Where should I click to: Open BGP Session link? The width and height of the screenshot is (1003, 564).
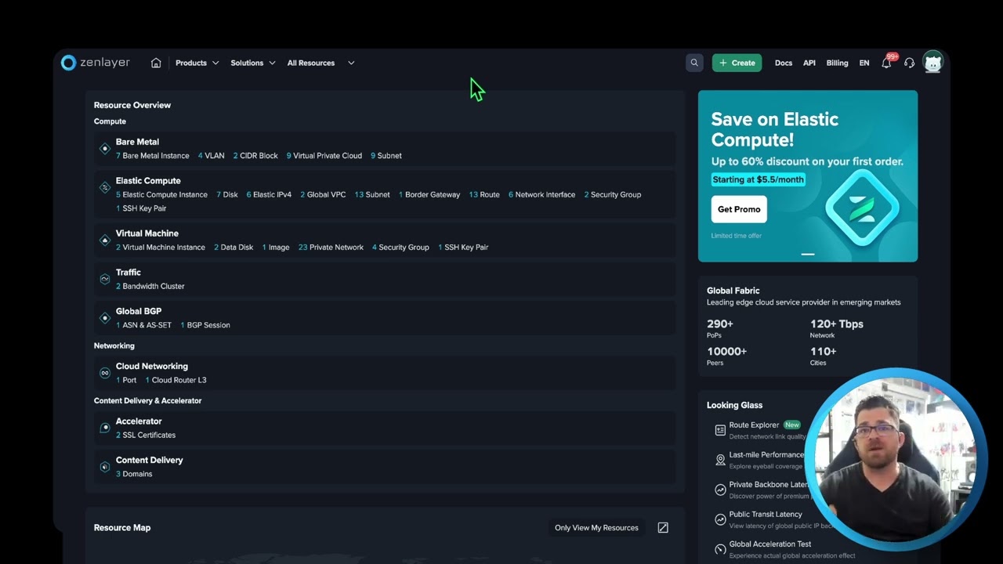tap(205, 325)
